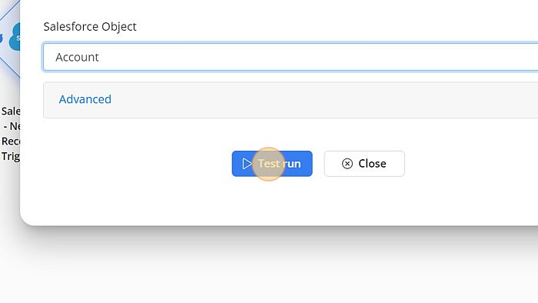Image resolution: width=538 pixels, height=303 pixels.
Task: Expand the Advanced section
Action: [291, 100]
